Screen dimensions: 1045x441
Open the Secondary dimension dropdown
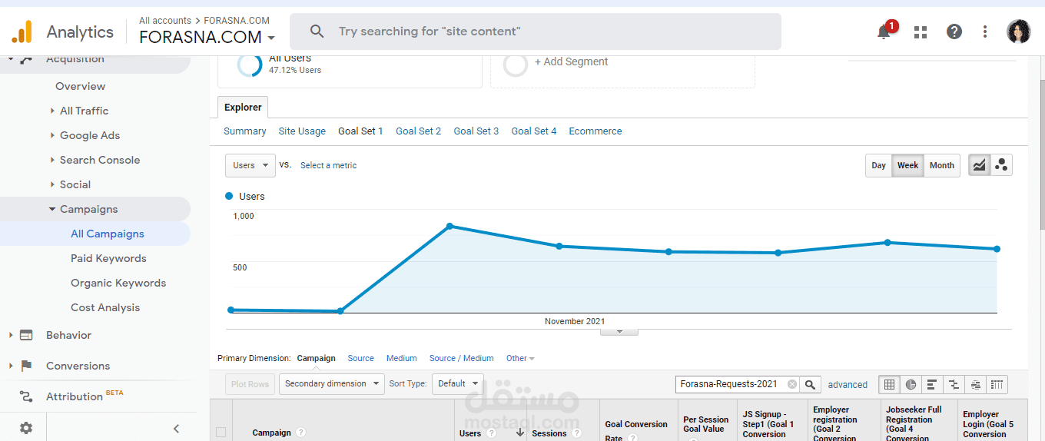click(x=331, y=383)
